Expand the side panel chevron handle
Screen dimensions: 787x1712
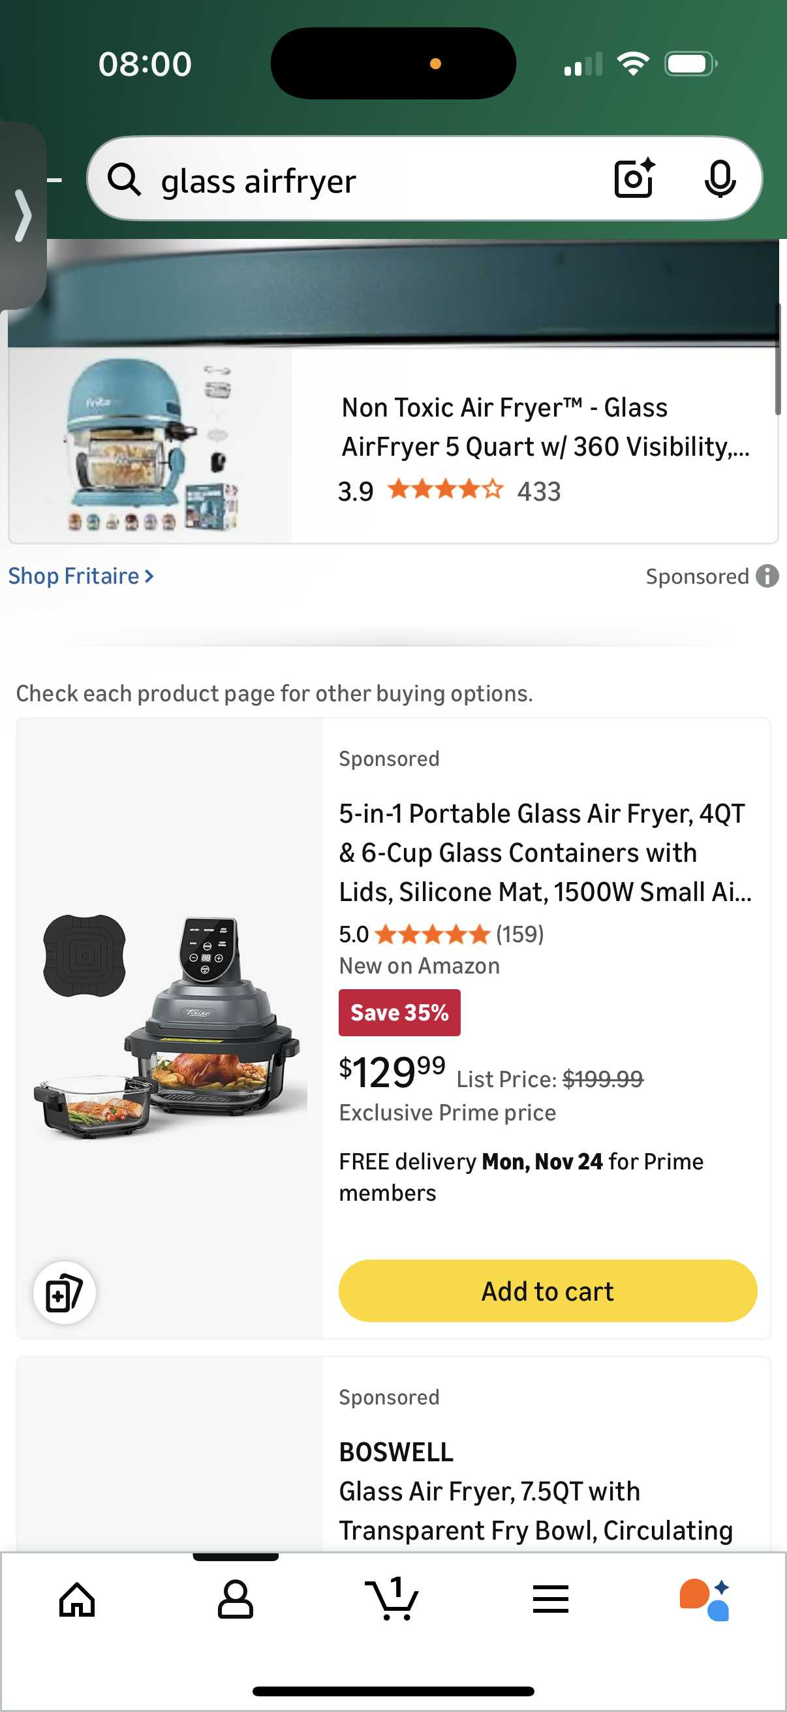click(23, 215)
